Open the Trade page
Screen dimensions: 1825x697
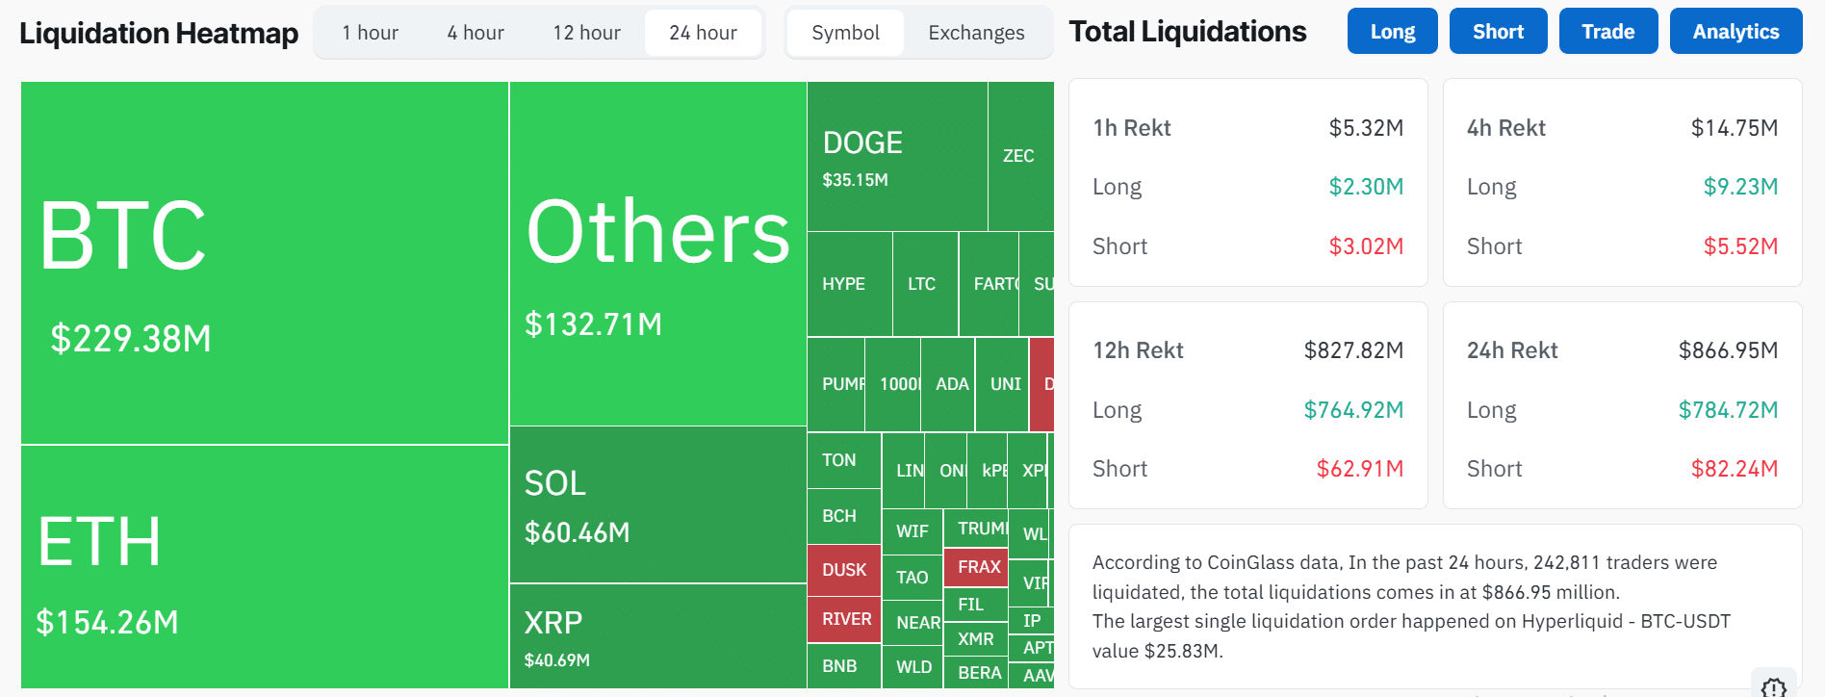[1607, 30]
